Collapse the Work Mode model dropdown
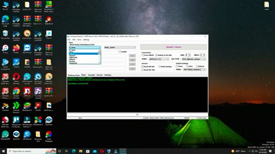 pos(85,47)
